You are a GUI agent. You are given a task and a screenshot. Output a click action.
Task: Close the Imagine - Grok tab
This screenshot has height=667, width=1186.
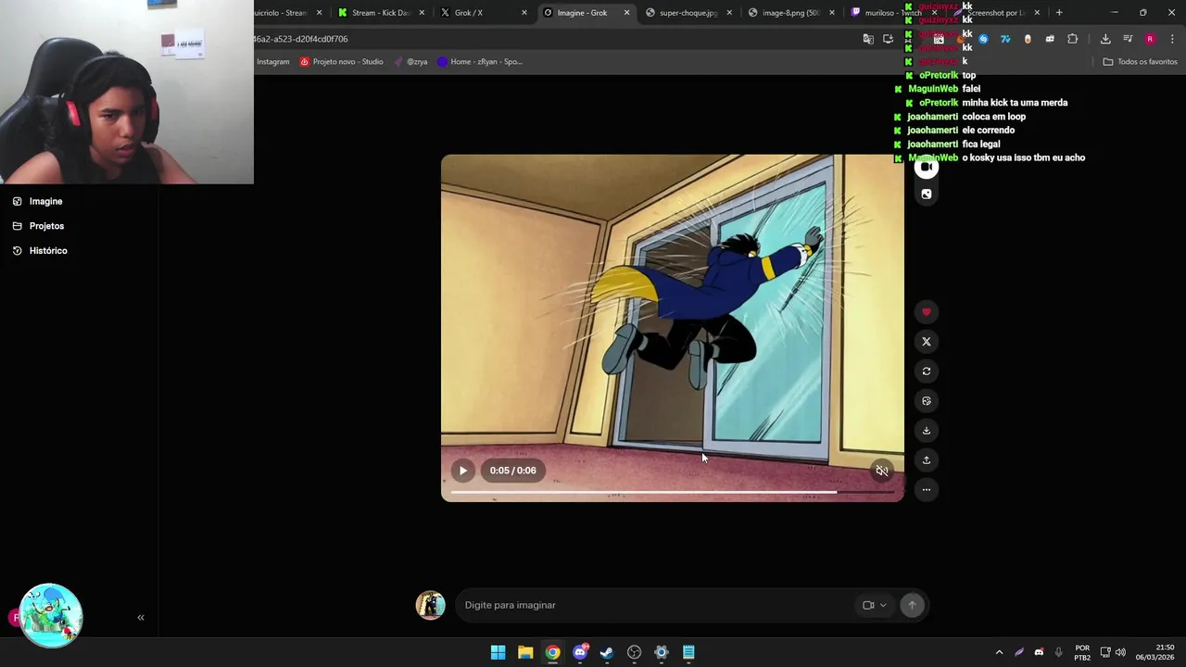626,13
